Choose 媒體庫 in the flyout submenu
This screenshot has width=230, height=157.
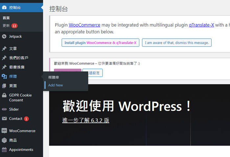[x=54, y=77]
